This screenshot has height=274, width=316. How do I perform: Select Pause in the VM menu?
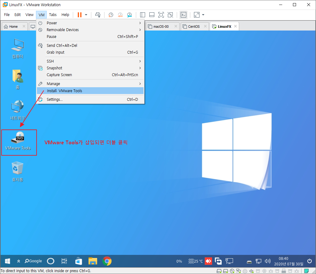pos(90,37)
